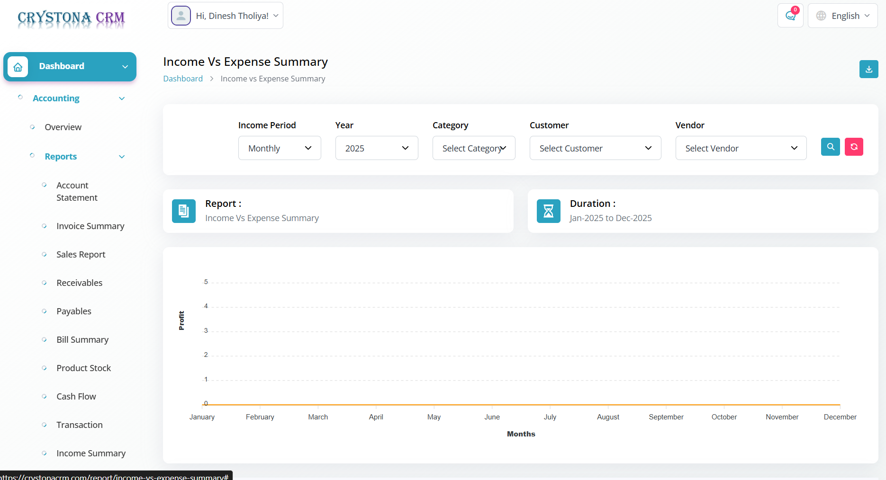This screenshot has width=886, height=480.
Task: Click the Duration hourglass icon
Action: [x=548, y=211]
